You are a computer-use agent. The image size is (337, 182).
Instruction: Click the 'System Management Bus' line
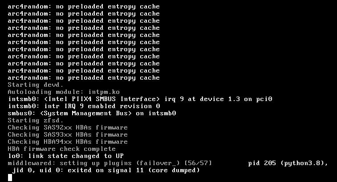pyautogui.click(x=92, y=113)
